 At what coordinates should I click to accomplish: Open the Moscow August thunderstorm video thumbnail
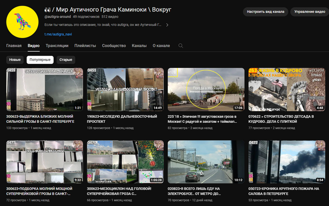click(206, 89)
